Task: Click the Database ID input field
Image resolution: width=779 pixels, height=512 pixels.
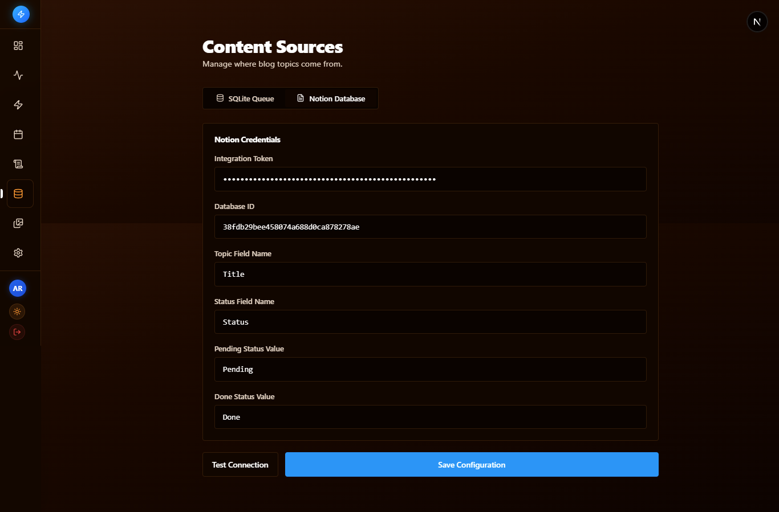Action: tap(430, 227)
